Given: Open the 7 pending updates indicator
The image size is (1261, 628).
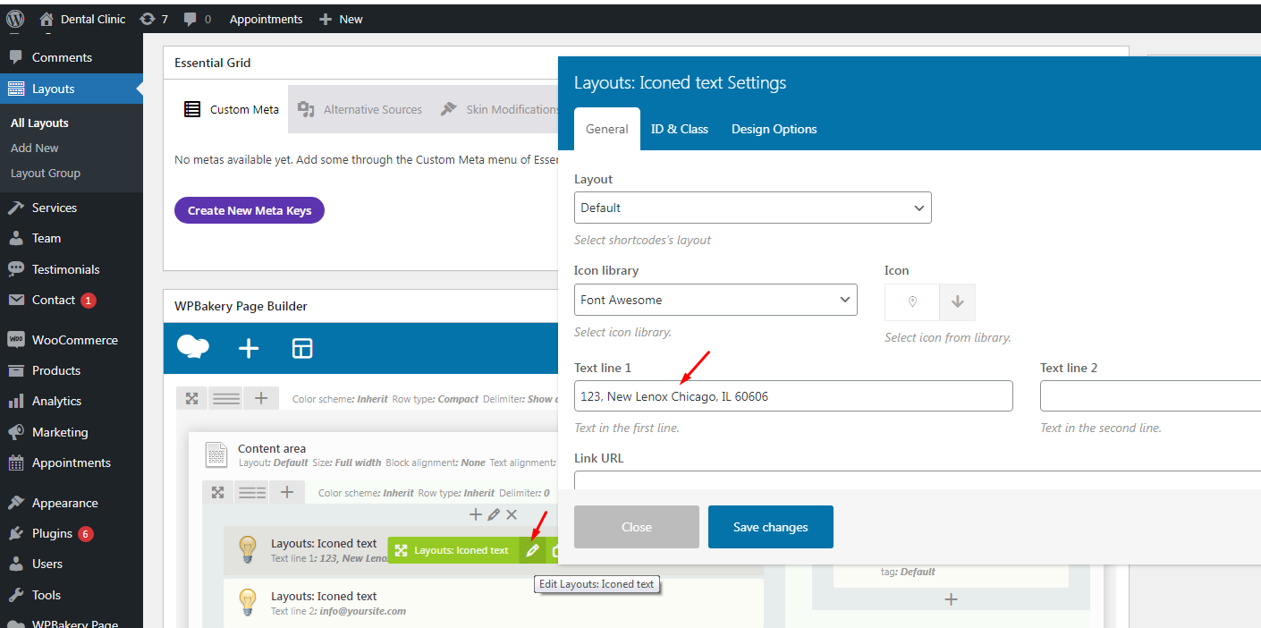Looking at the screenshot, I should (154, 19).
